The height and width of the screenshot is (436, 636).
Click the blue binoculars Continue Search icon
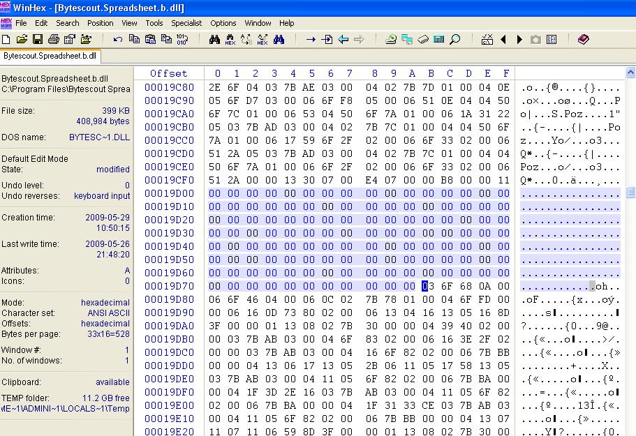pyautogui.click(x=279, y=39)
